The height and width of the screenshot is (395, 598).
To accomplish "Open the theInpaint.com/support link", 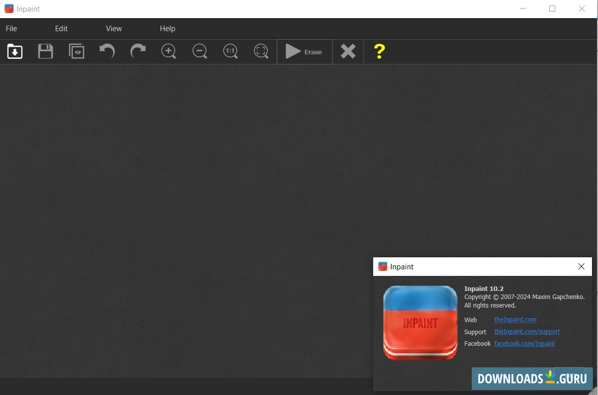I will (527, 332).
